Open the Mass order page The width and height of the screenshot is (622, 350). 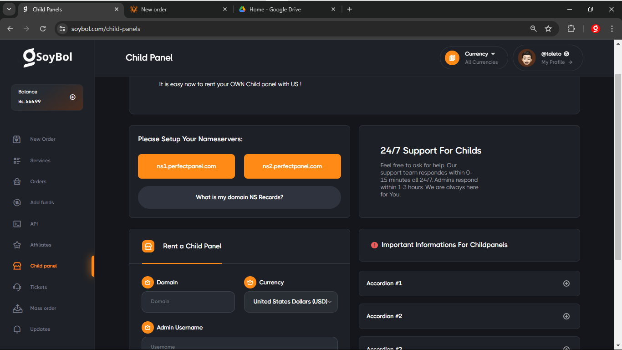click(x=43, y=309)
